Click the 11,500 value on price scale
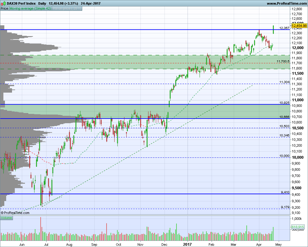Viewport: 308px width, 247px height. [x=298, y=73]
